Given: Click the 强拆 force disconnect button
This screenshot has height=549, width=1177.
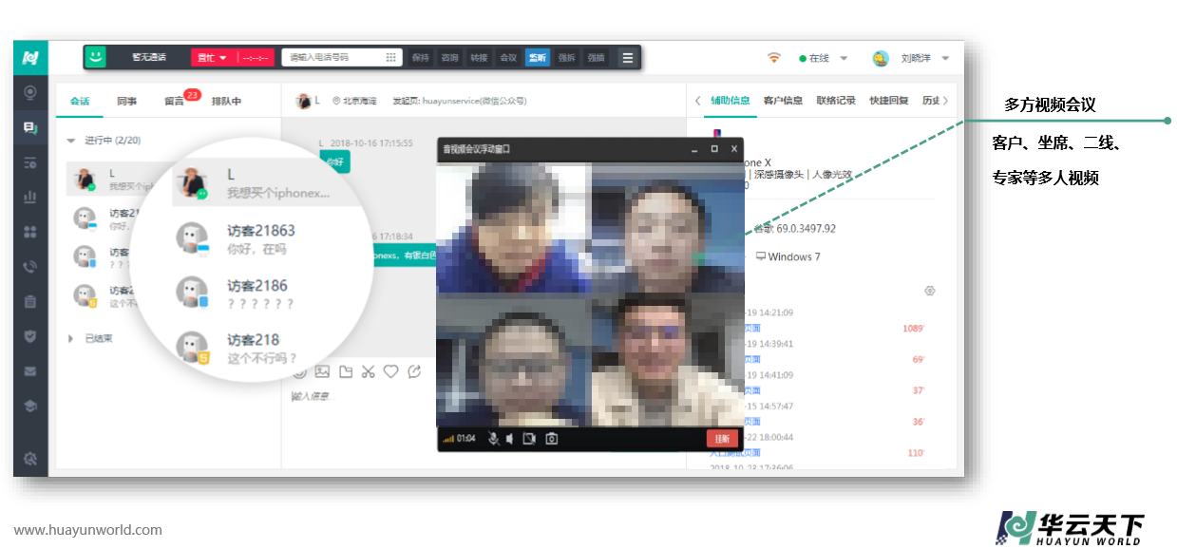Looking at the screenshot, I should tap(567, 58).
